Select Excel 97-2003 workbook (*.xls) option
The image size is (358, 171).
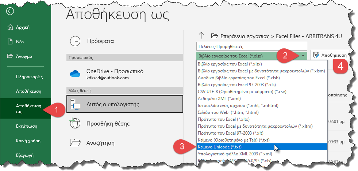pyautogui.click(x=262, y=85)
